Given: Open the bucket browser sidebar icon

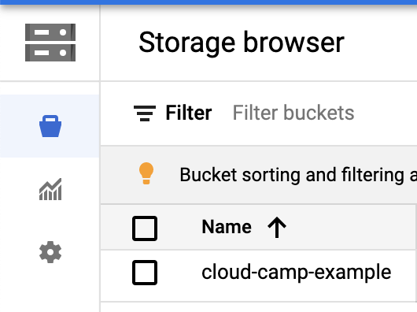Looking at the screenshot, I should (50, 126).
